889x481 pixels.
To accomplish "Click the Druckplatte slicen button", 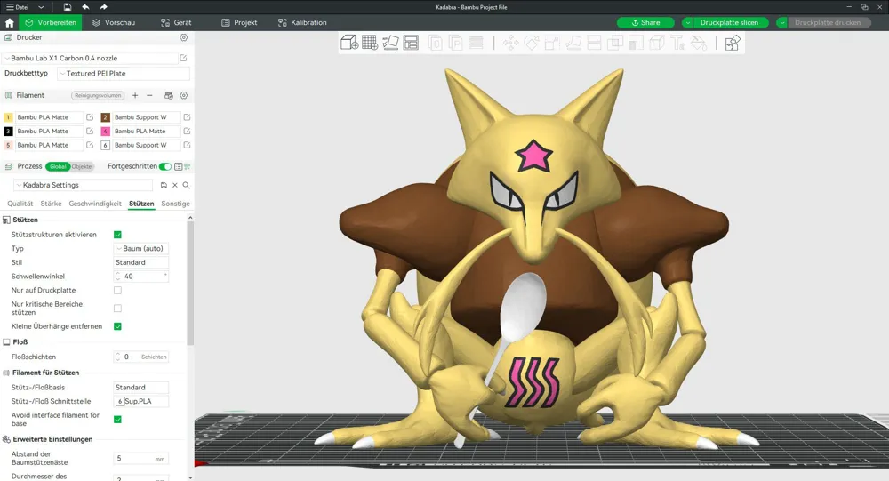I will pos(730,23).
